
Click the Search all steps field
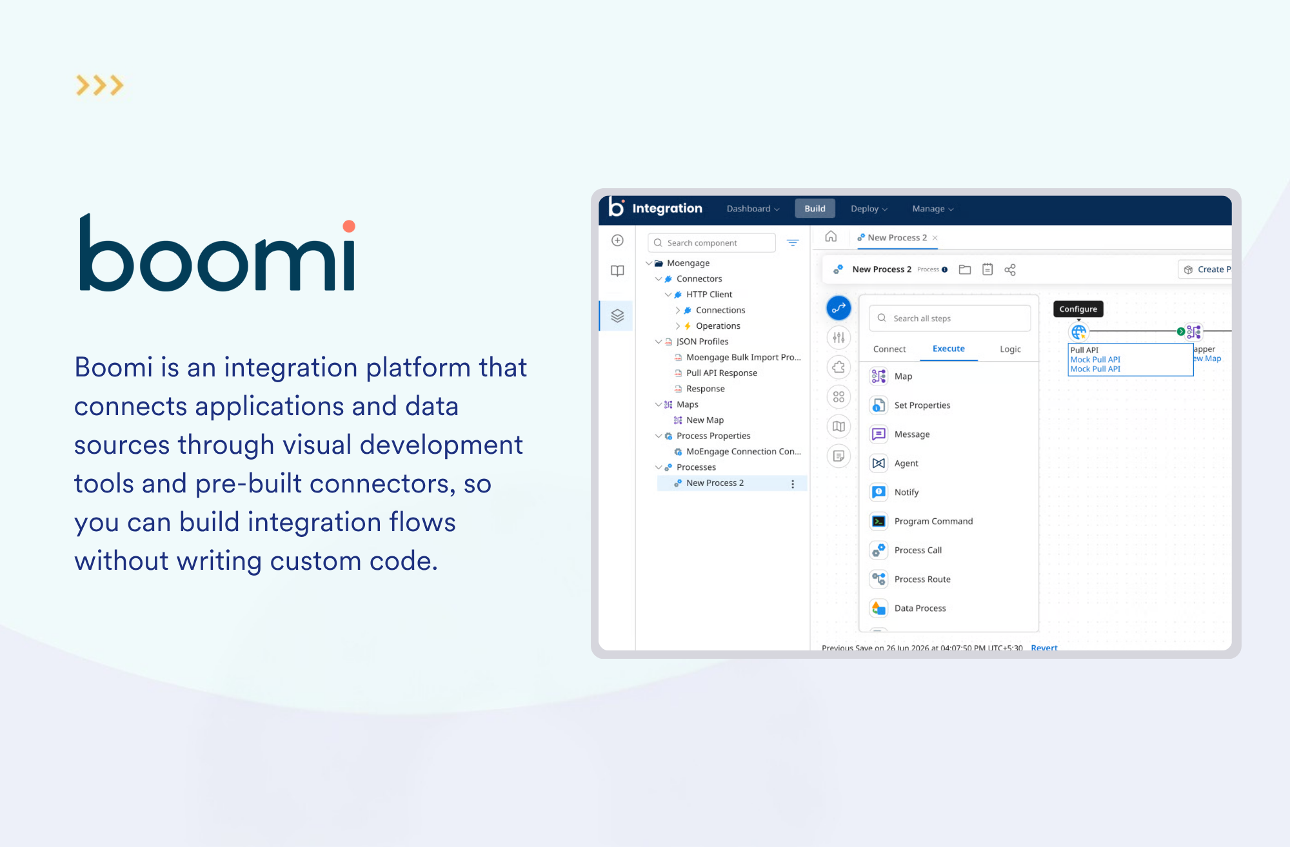[949, 318]
